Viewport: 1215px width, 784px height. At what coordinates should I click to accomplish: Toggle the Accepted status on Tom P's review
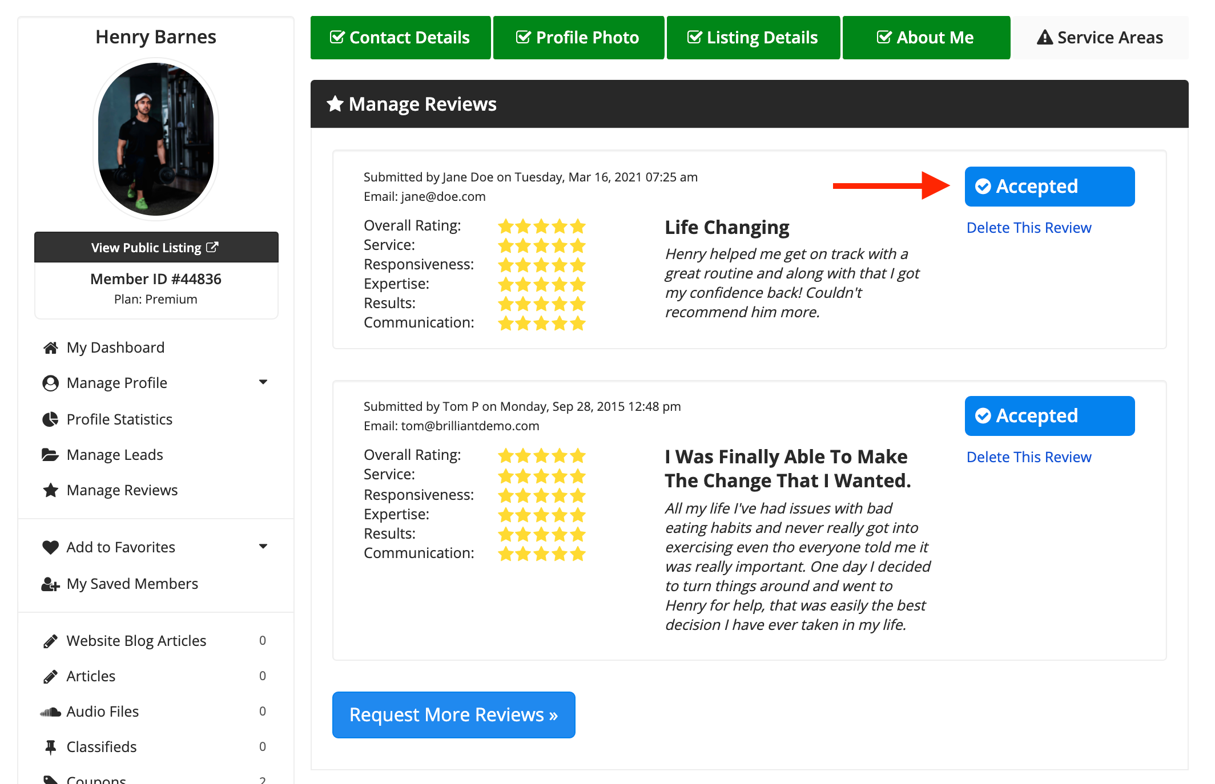(x=1049, y=416)
